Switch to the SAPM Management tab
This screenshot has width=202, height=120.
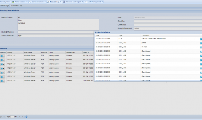[x=94, y=2]
